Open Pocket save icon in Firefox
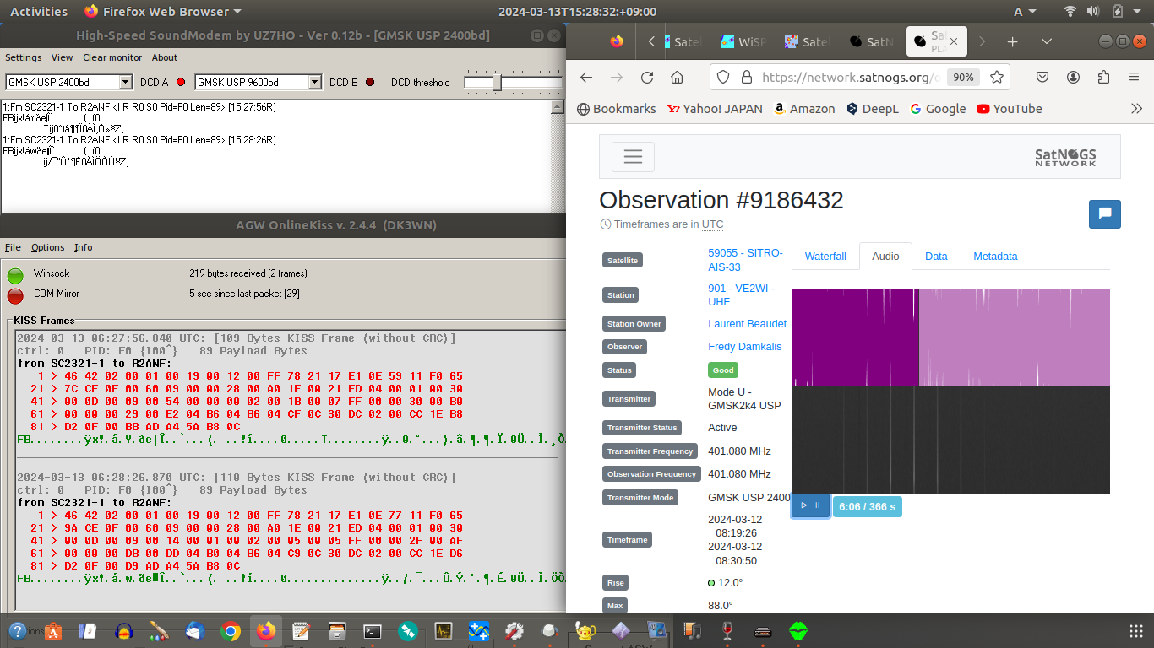The image size is (1154, 648). tap(1042, 77)
